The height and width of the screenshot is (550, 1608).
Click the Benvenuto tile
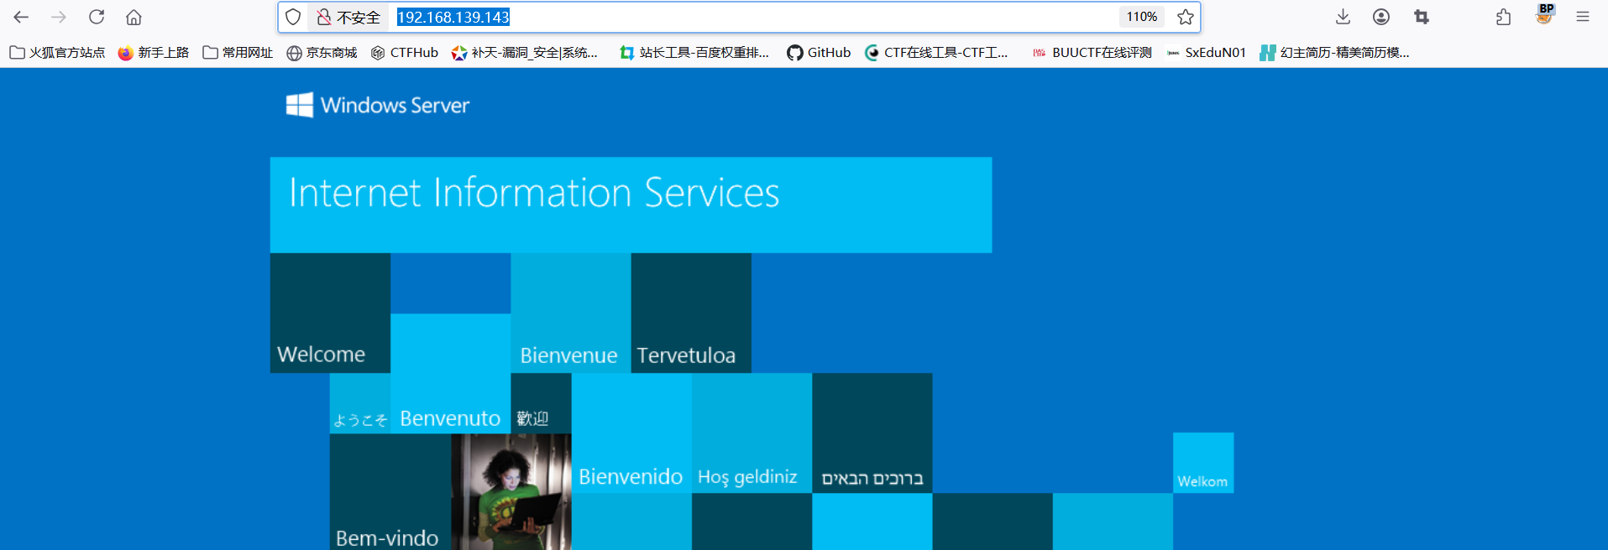tap(450, 373)
